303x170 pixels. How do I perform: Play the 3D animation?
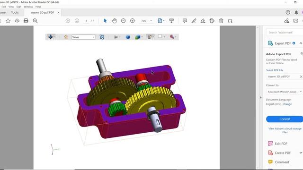pos(116,37)
